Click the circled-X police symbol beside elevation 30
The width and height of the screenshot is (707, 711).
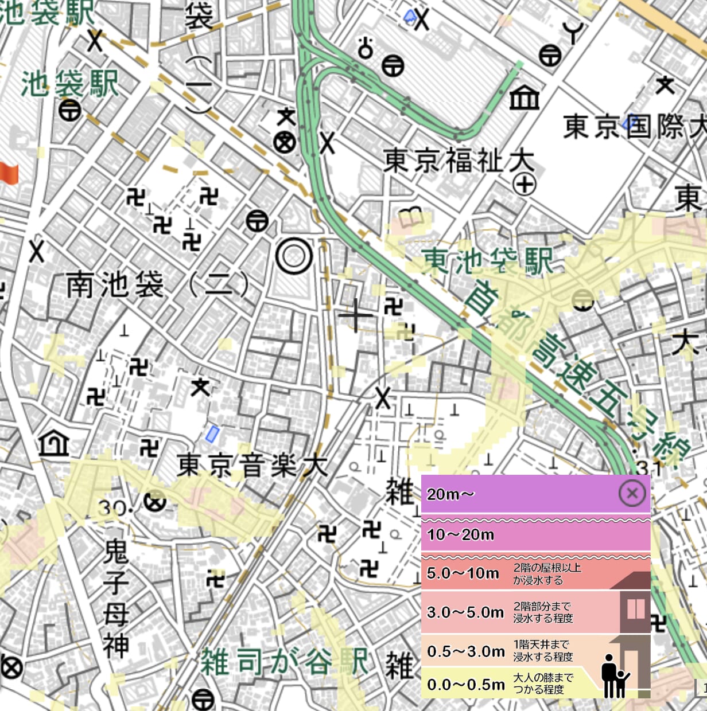[154, 503]
